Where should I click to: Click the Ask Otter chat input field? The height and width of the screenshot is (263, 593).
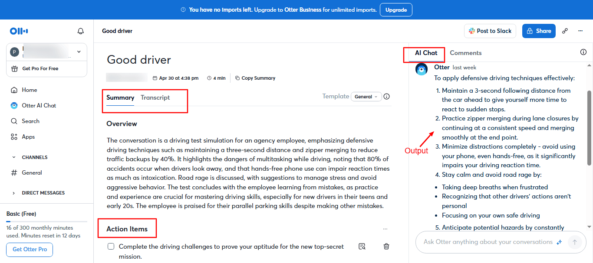pyautogui.click(x=488, y=242)
